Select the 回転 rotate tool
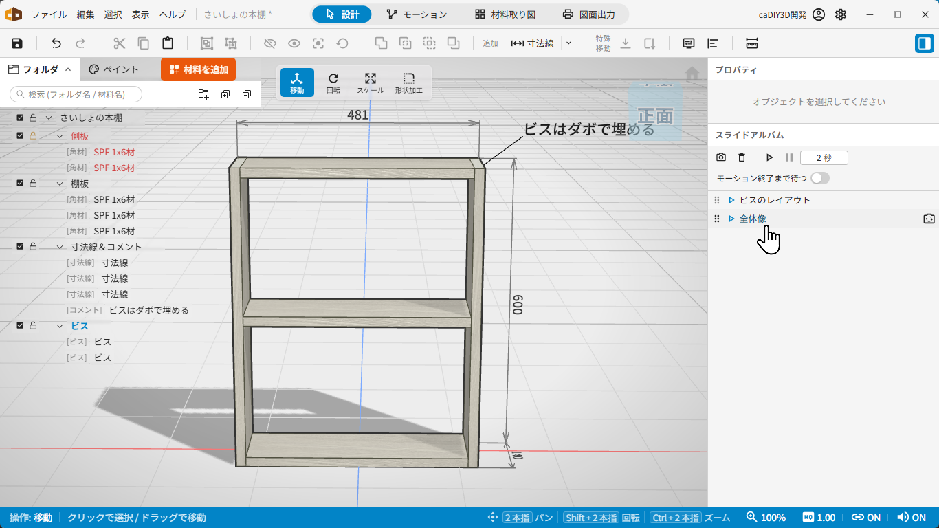The height and width of the screenshot is (528, 939). pyautogui.click(x=333, y=82)
